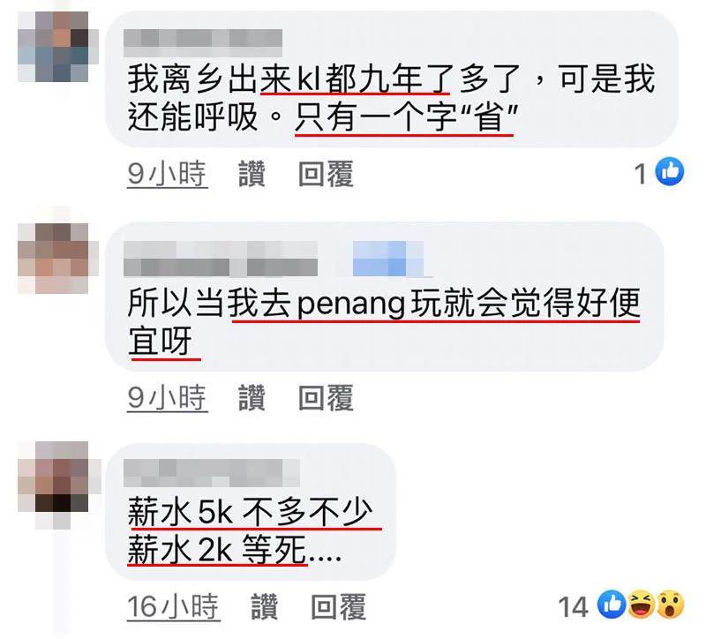Click the wow surprised emoji reaction icon
The image size is (706, 639).
point(670,605)
